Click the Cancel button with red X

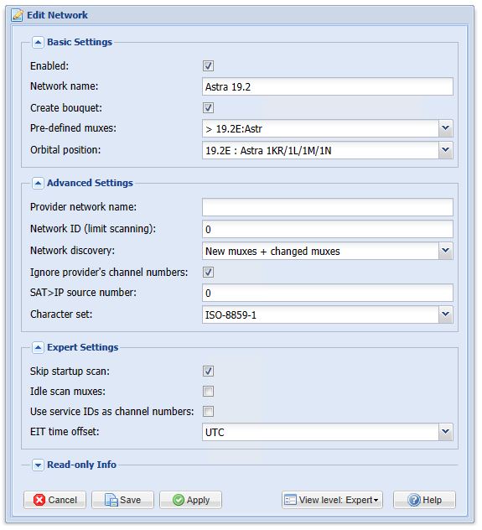coord(54,500)
